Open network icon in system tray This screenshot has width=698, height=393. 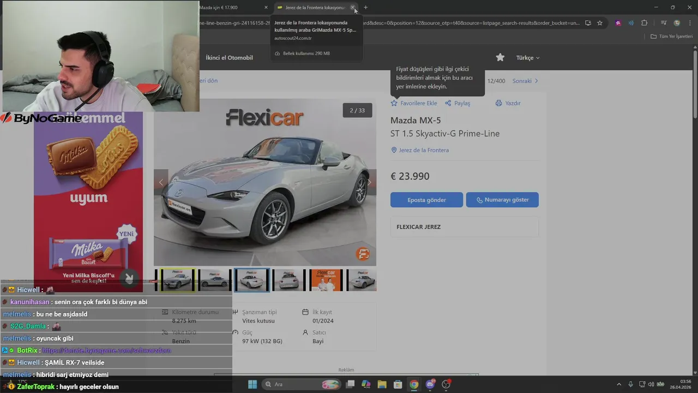click(642, 384)
